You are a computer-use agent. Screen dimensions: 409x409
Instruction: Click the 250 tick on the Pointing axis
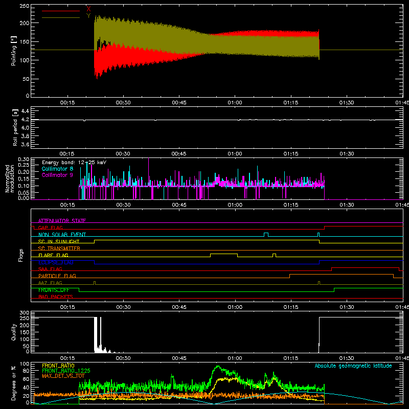click(x=25, y=6)
